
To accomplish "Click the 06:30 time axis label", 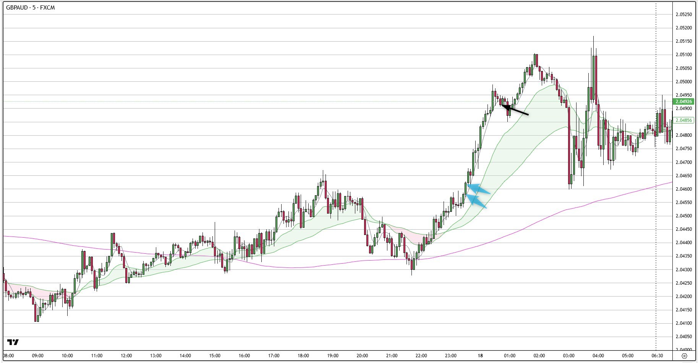I will pos(657,356).
